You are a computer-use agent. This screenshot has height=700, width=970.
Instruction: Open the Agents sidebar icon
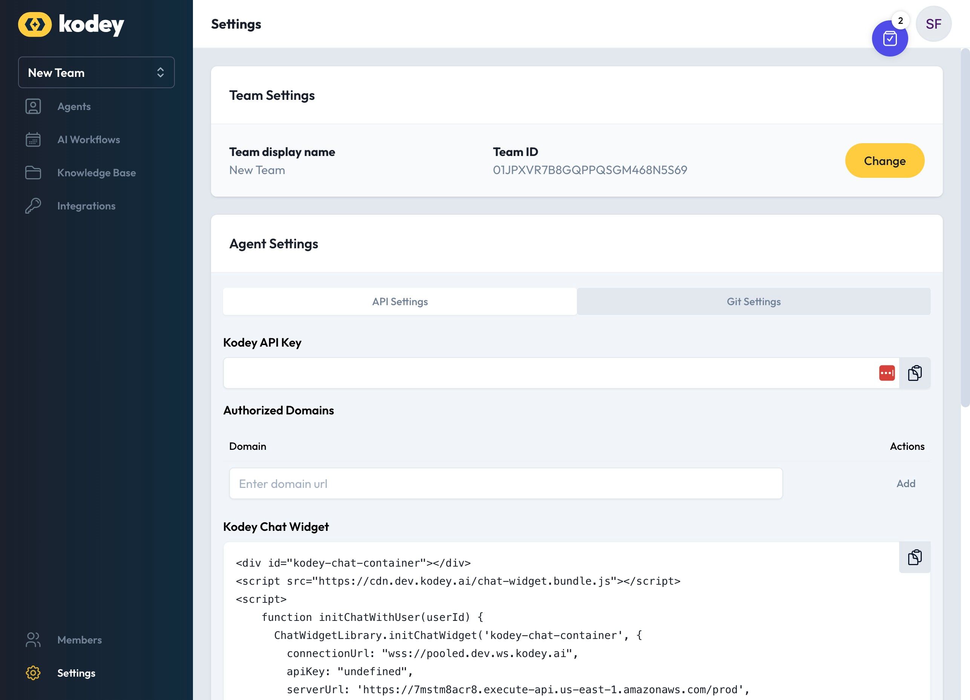coord(33,107)
